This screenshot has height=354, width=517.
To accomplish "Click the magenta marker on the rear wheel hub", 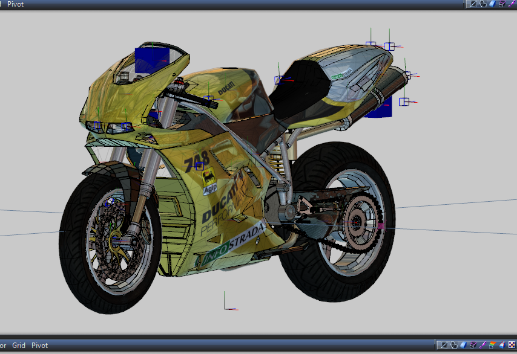I will coord(381,226).
